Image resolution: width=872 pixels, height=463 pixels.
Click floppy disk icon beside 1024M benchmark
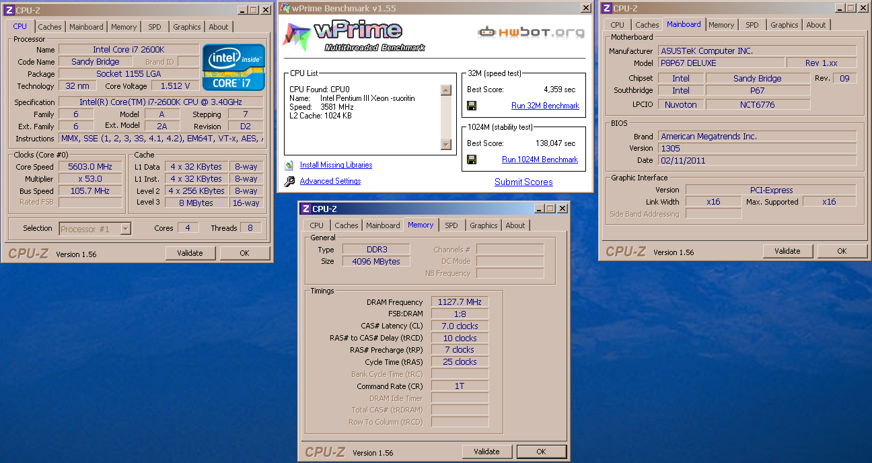[x=472, y=159]
